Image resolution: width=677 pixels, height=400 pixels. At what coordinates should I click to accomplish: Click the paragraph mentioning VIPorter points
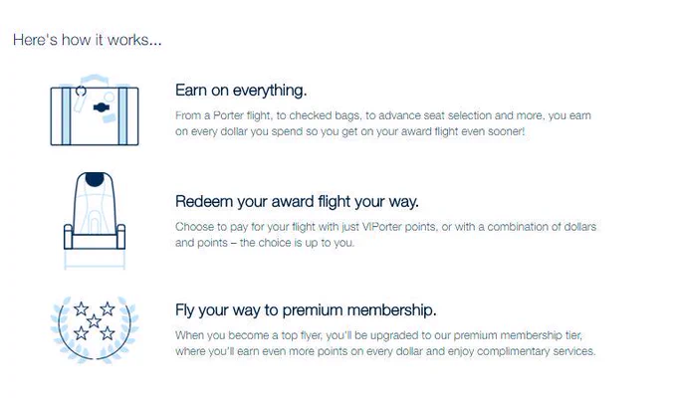pyautogui.click(x=385, y=234)
